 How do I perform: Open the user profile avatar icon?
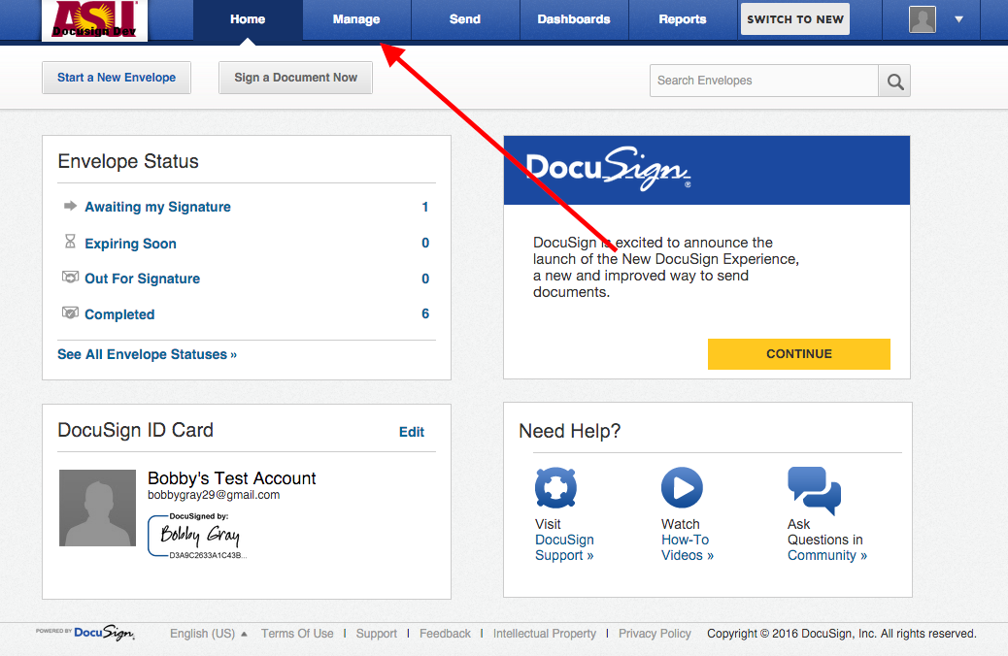922,19
